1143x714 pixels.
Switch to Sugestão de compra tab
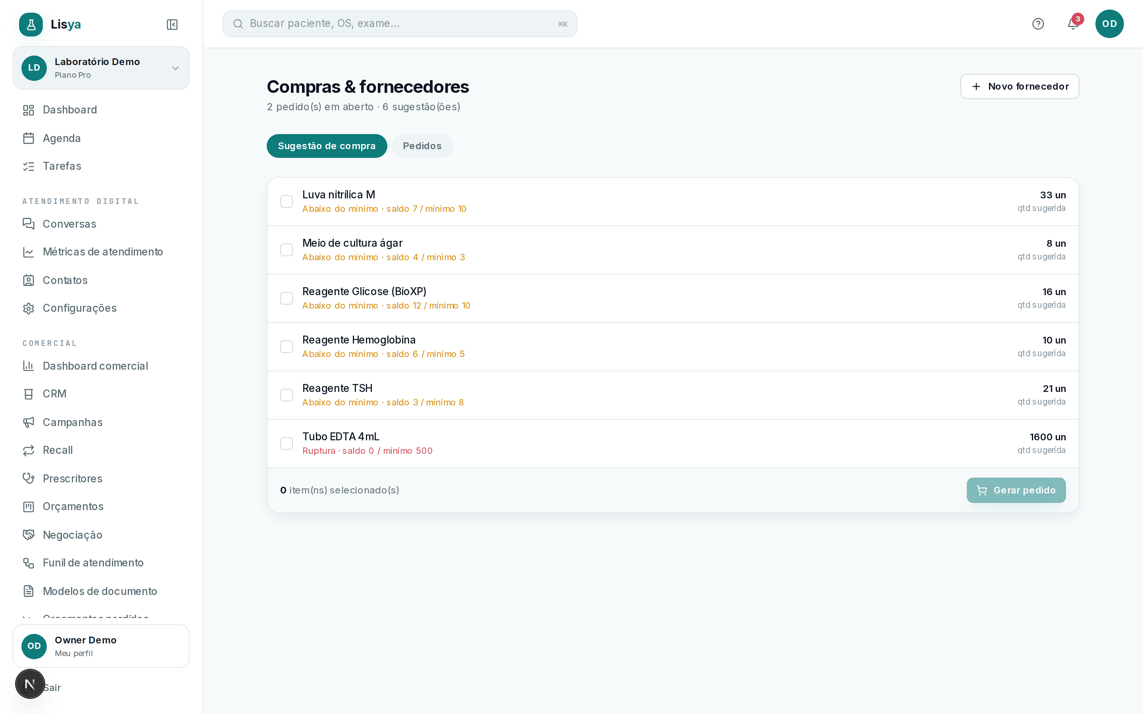(327, 146)
